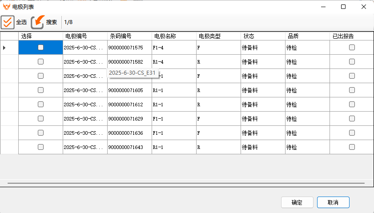
Task: Click the Select All checkmark icon
Action: click(8, 22)
